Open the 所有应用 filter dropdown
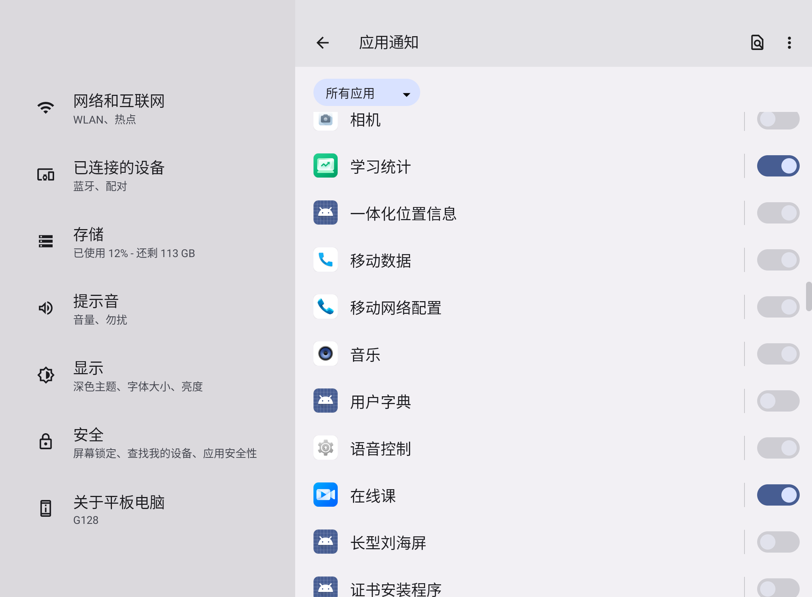 (366, 93)
